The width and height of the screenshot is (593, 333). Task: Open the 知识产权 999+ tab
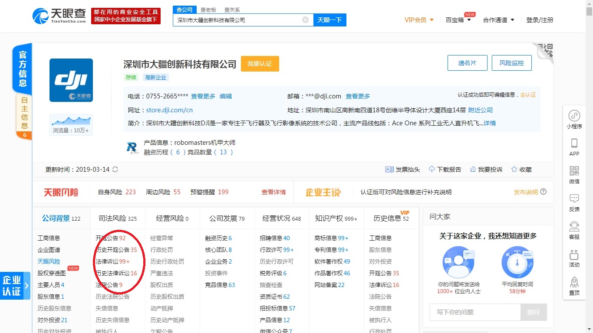click(336, 219)
